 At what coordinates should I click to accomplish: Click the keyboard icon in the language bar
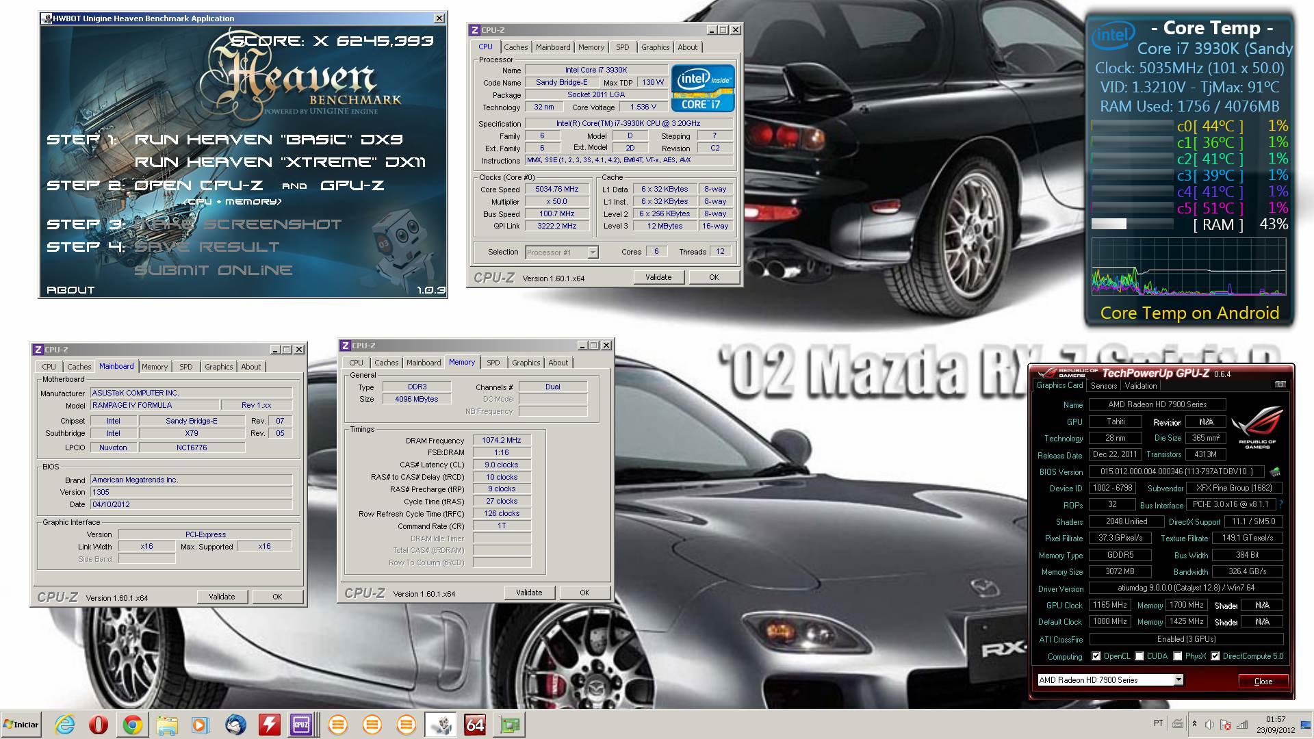[1178, 723]
